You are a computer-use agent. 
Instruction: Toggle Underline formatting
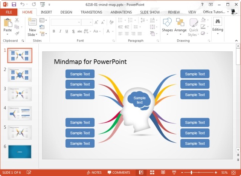pos(67,31)
